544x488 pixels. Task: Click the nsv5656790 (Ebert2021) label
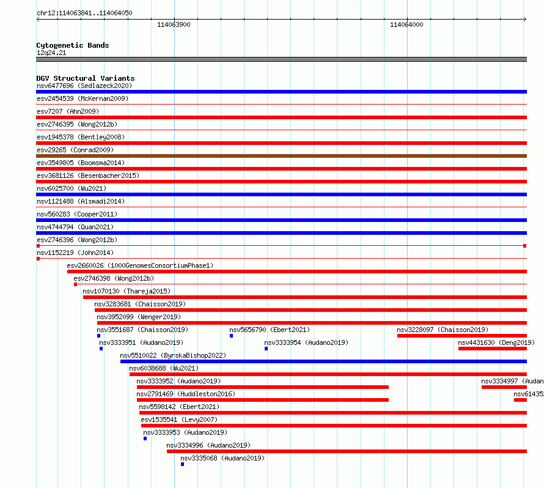click(270, 330)
